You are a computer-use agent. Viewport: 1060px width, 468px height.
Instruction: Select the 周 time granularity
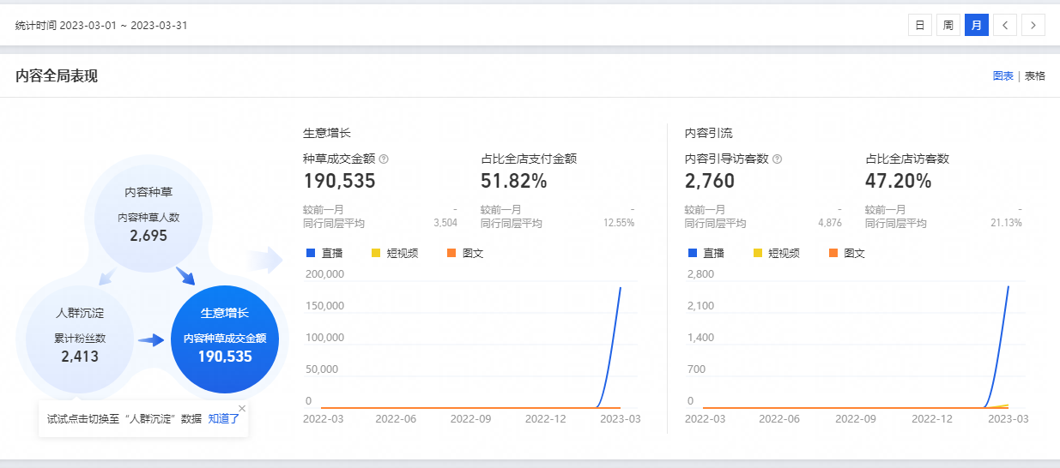[948, 25]
